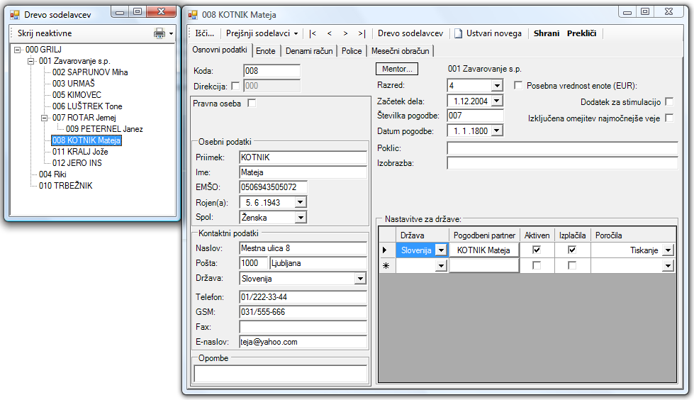Open the Mesečni obračun tab

pos(399,51)
